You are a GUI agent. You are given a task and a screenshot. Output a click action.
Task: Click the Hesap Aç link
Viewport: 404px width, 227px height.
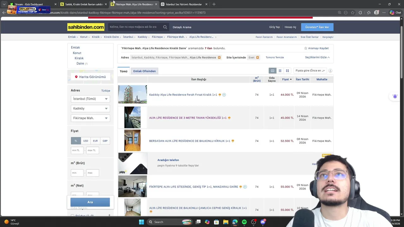(x=290, y=27)
